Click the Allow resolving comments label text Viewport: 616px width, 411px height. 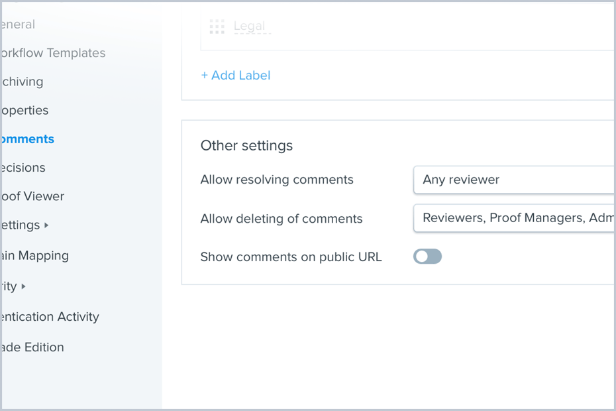277,180
